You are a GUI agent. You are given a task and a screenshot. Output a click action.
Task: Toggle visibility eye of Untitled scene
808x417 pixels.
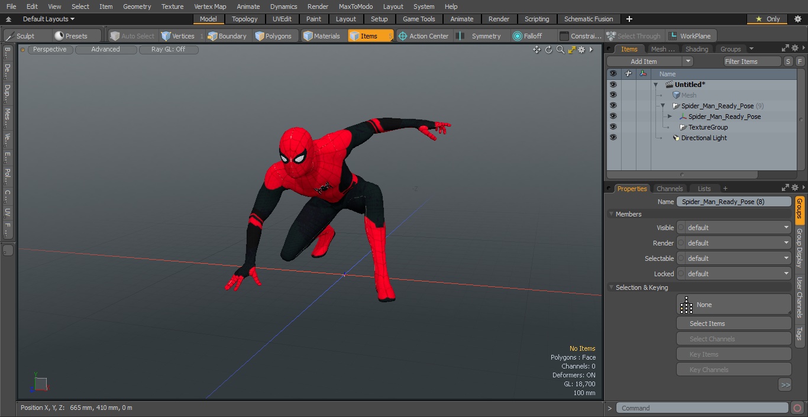[613, 85]
